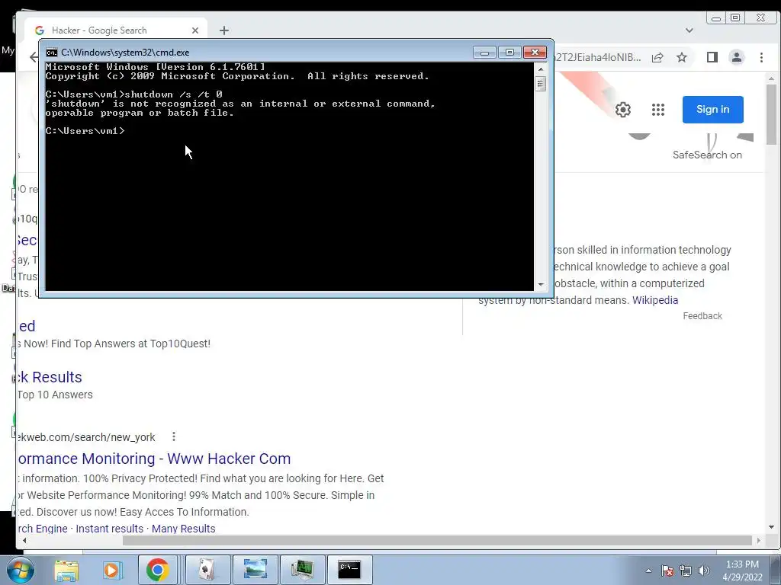Click the cmd prompt line C:\Users\vm1>
The height and width of the screenshot is (585, 781).
85,131
